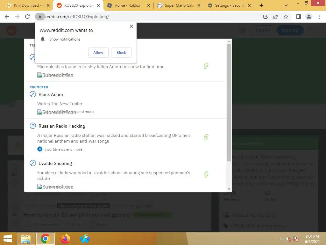Switch to the Super Mario Galaxy tab
Image resolution: width=326 pixels, height=245 pixels.
point(176,5)
